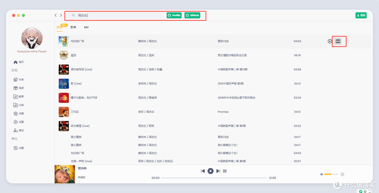The width and height of the screenshot is (379, 193).
Task: Go to 首页 in the sidebar
Action: pyautogui.click(x=19, y=62)
